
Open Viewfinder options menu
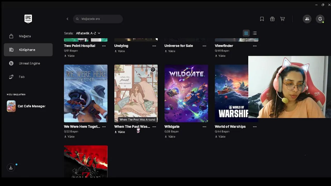(255, 46)
